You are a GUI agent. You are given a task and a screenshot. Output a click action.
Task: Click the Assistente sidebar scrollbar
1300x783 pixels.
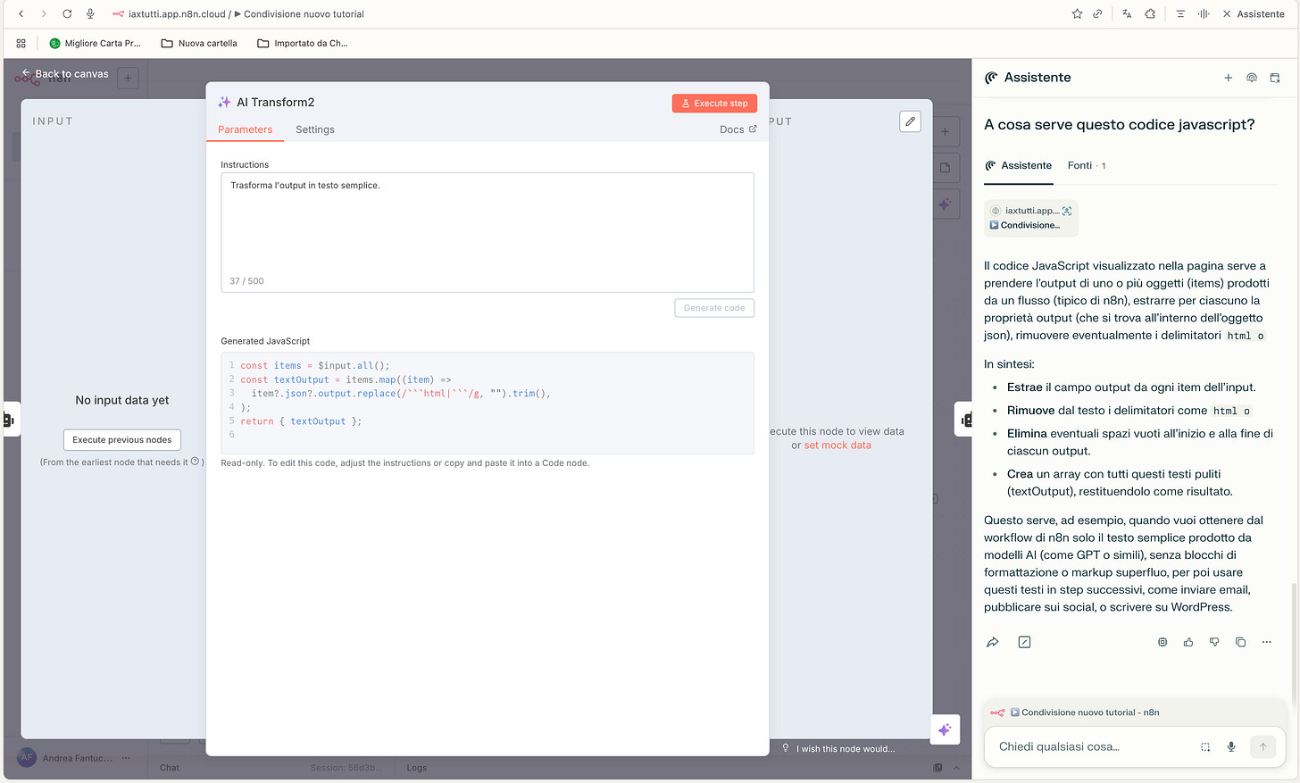coord(1294,643)
